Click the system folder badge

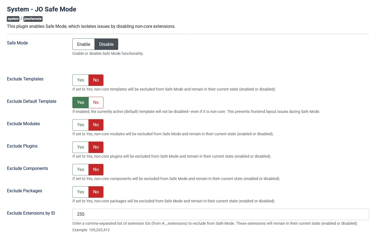[x=13, y=19]
